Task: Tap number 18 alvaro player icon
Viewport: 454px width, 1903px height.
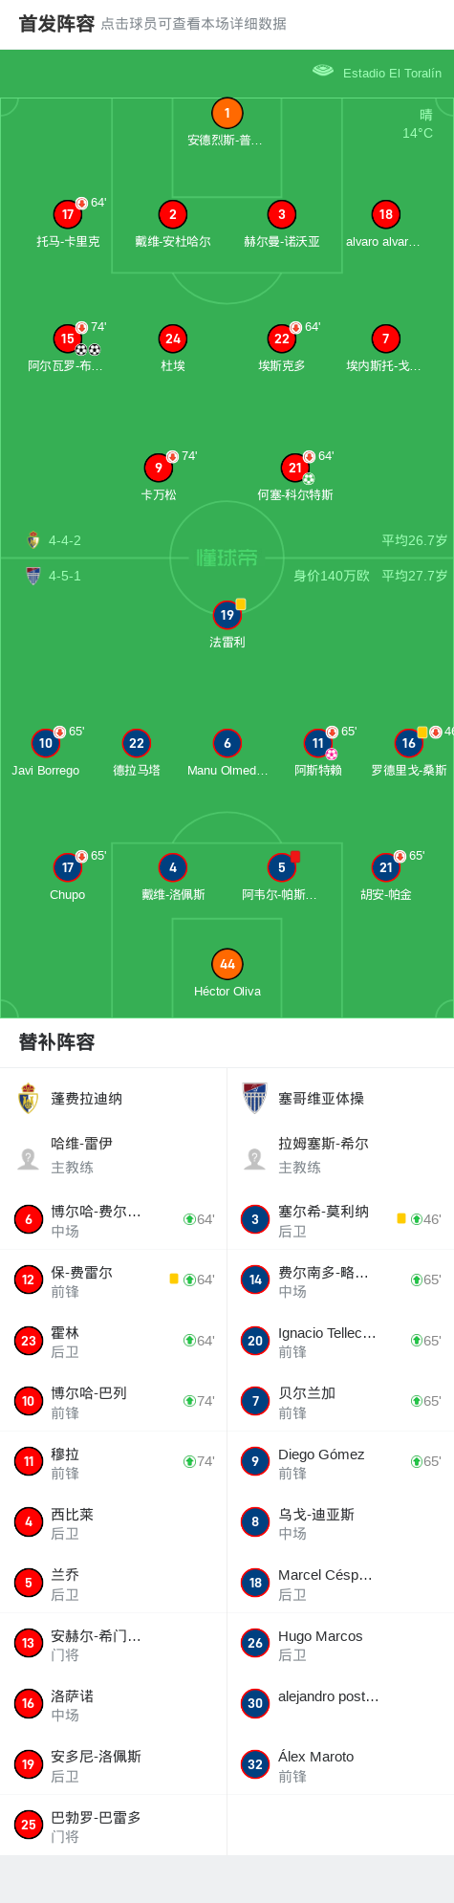Action: 385,214
